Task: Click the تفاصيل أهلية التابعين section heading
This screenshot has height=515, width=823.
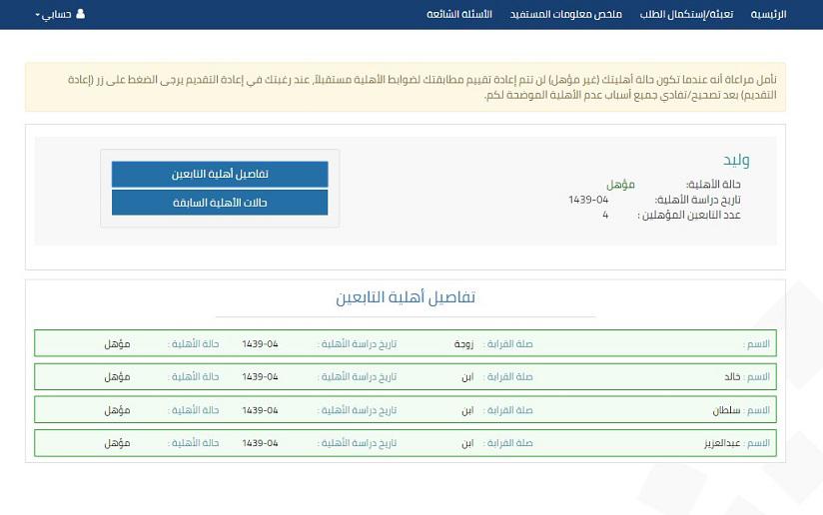Action: (406, 297)
